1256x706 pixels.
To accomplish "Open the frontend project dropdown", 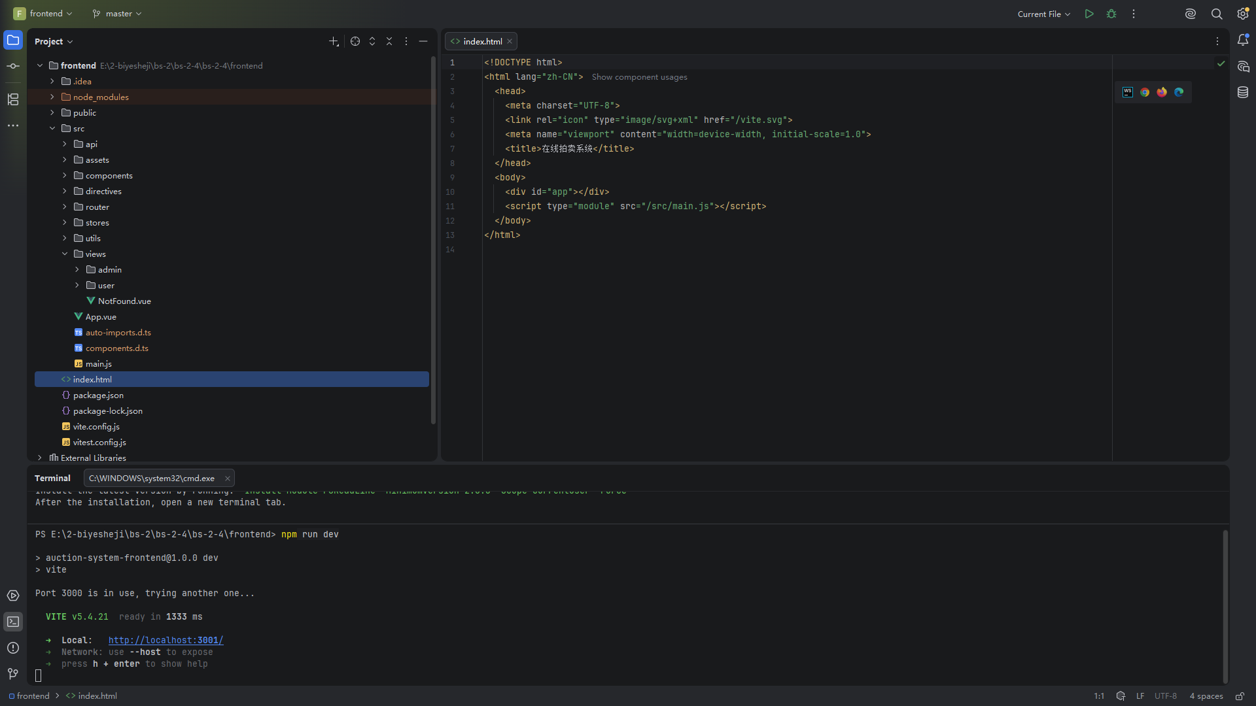I will (43, 14).
